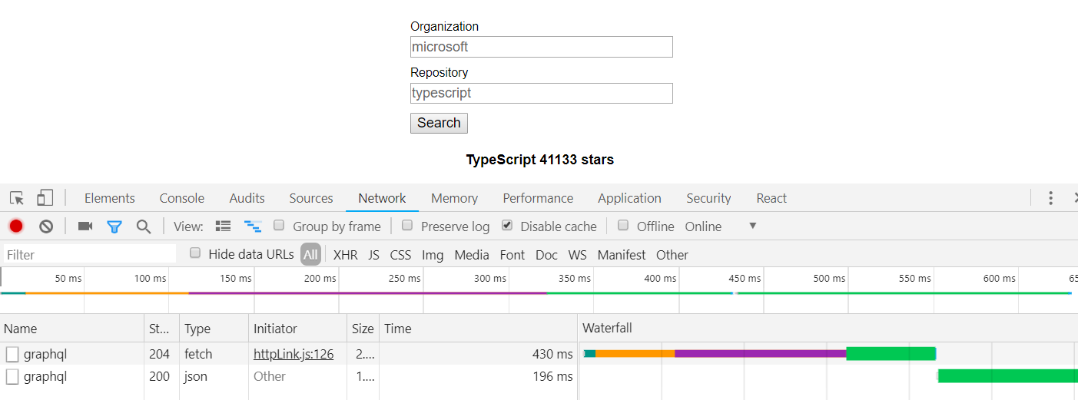Click the Organization input field
This screenshot has height=400, width=1078.
click(542, 47)
